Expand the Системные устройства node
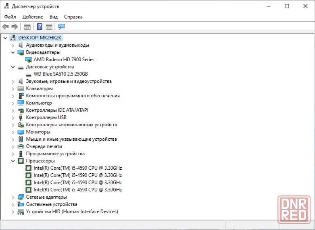Image resolution: width=315 pixels, height=230 pixels. tap(13, 205)
